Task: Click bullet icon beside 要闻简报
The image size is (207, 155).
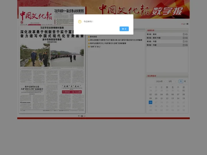Action: [89, 37]
